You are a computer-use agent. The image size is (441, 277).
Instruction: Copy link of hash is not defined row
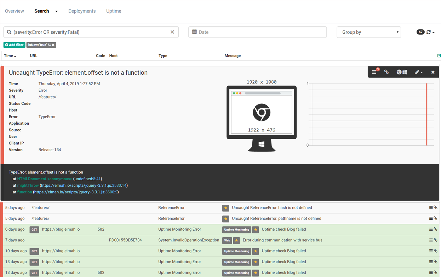(x=436, y=208)
